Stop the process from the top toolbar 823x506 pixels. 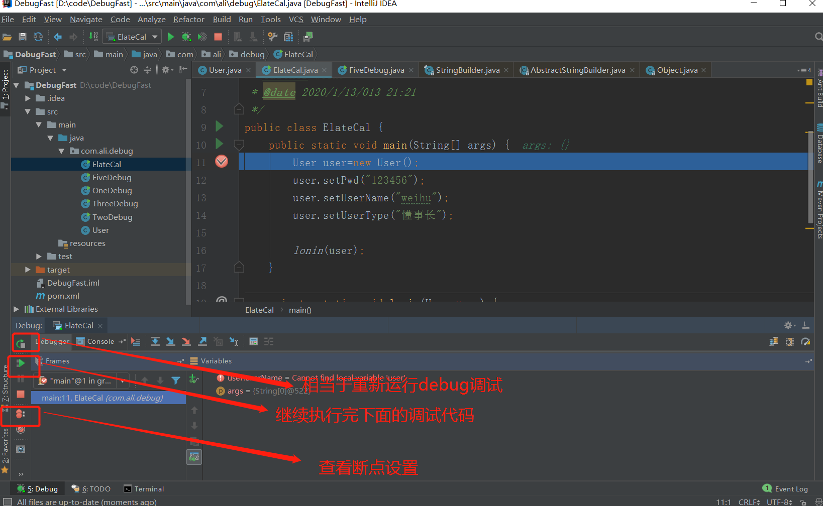pos(218,37)
